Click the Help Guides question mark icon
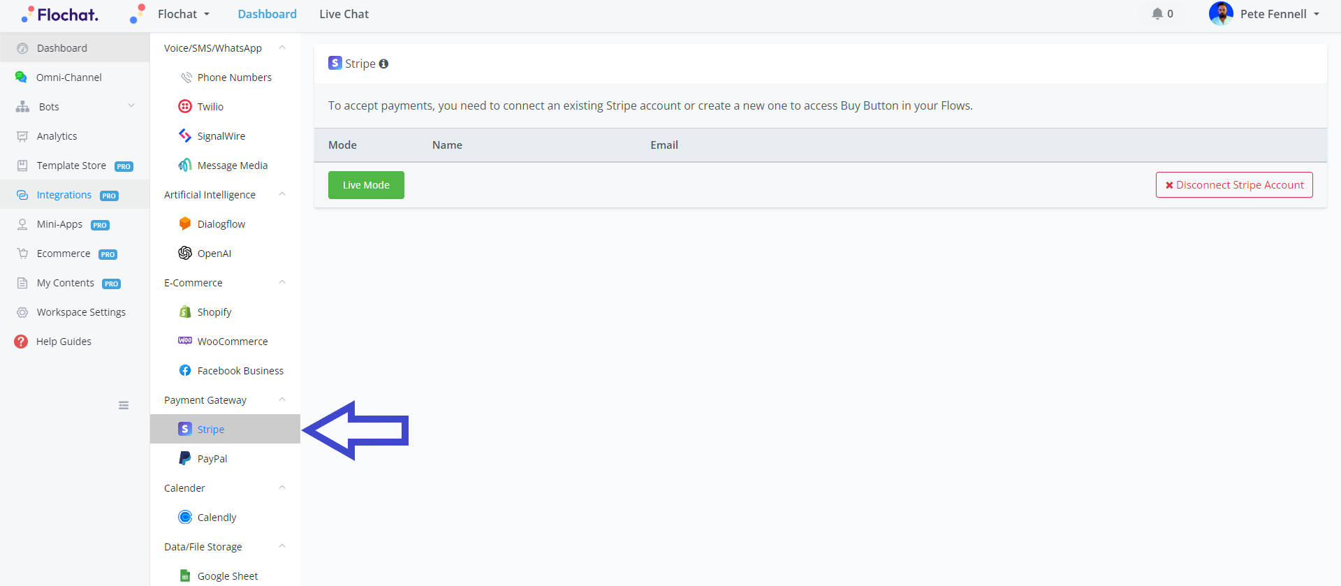Screen dimensions: 1341x586 [x=22, y=342]
